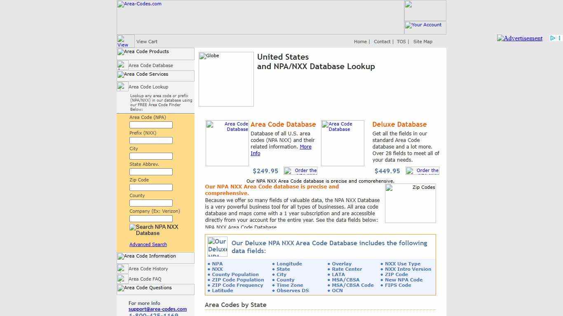This screenshot has height=316, width=563.
Task: Click the Area Code Database product image
Action: coord(227,143)
